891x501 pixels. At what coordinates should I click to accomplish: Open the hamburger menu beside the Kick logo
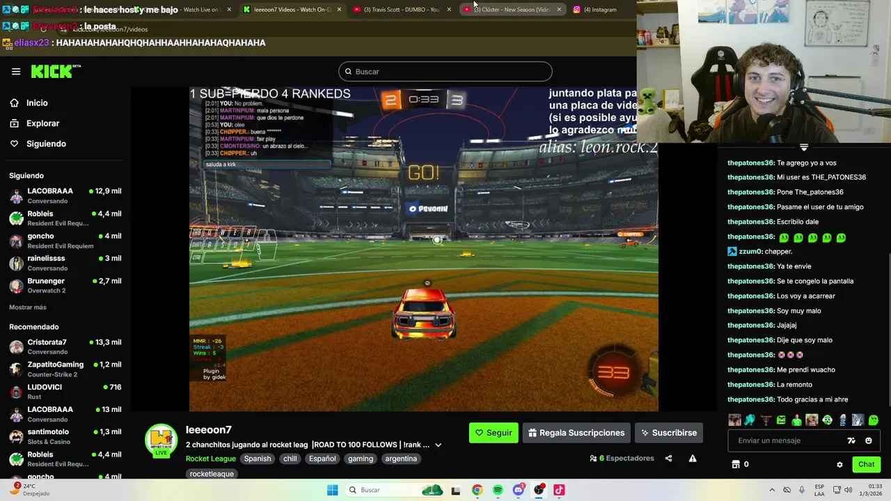point(16,71)
